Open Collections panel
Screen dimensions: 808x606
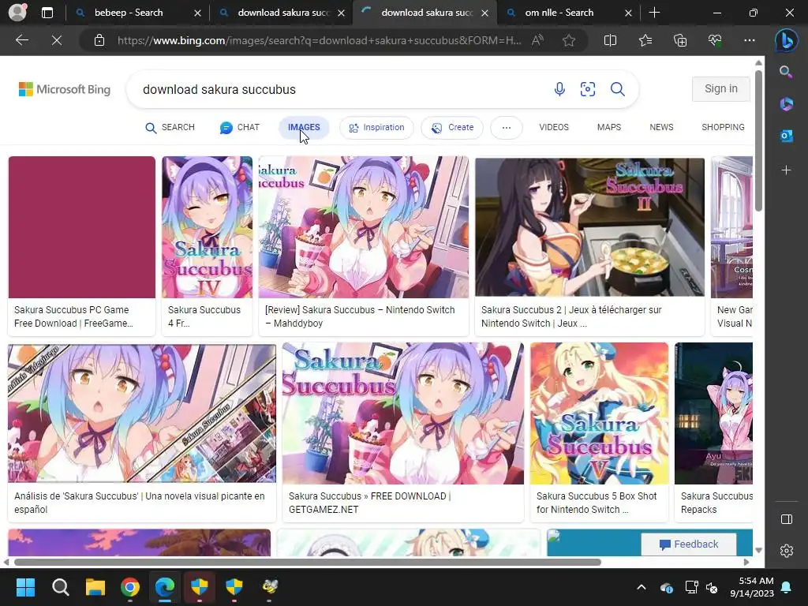680,40
